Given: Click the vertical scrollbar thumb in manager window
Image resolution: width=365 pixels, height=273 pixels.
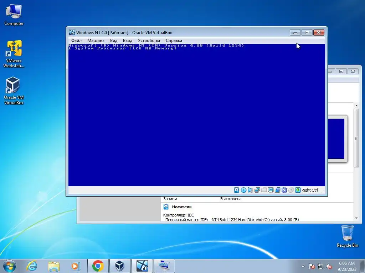Looking at the screenshot, I should tap(356, 138).
